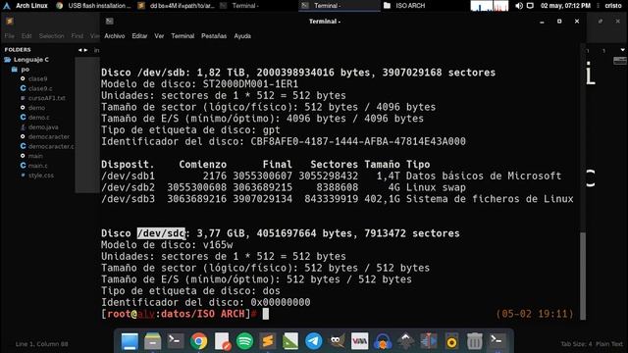The height and width of the screenshot is (353, 628).
Task: Switch to USB flash installation Chrome window
Action: 94,6
